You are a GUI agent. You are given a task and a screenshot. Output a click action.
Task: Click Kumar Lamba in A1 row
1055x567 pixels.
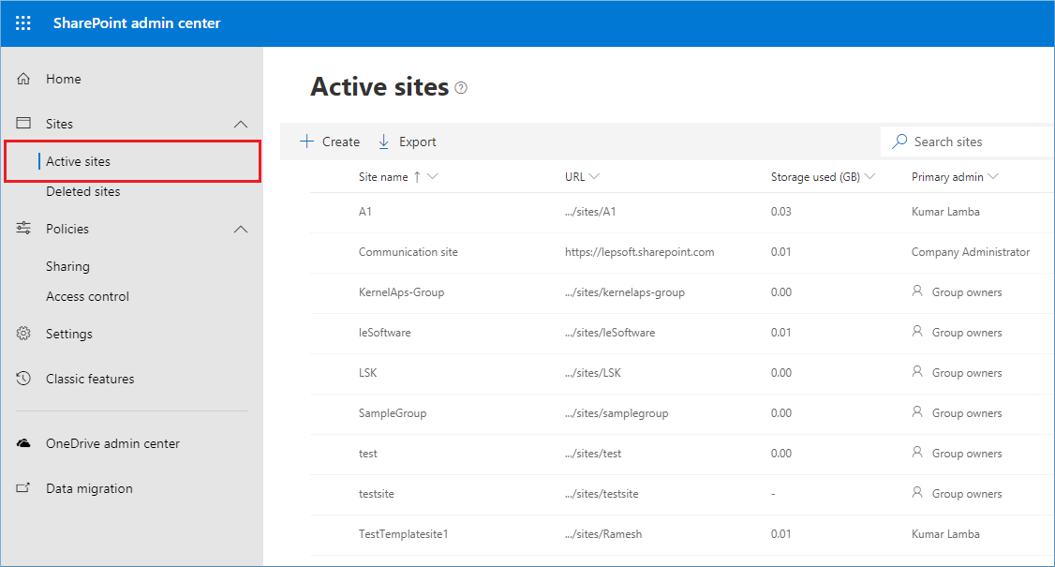click(945, 212)
